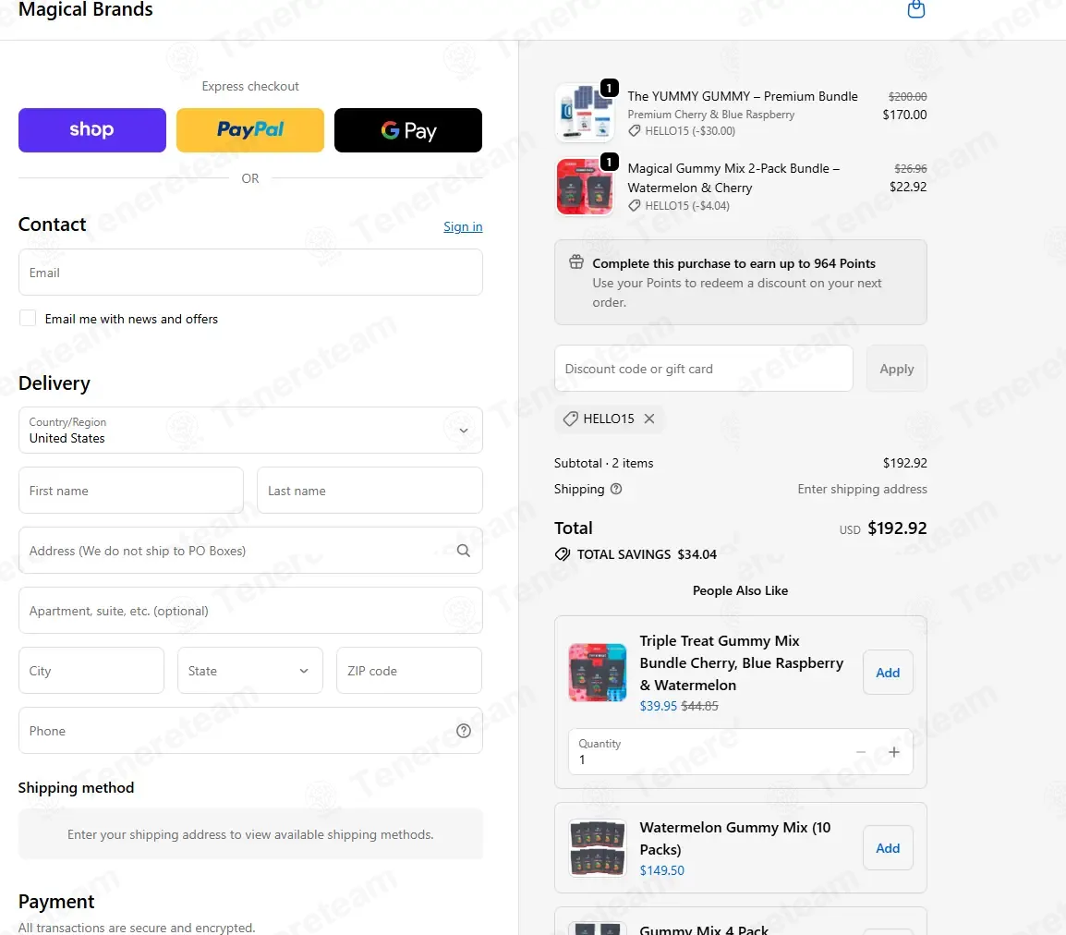Select Google Pay express checkout
This screenshot has height=935, width=1066.
pyautogui.click(x=407, y=130)
